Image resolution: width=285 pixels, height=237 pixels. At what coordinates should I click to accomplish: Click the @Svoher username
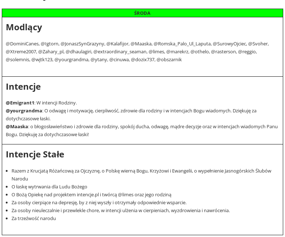tap(258, 44)
